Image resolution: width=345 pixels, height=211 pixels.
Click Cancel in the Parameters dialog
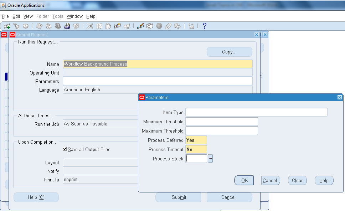271,180
